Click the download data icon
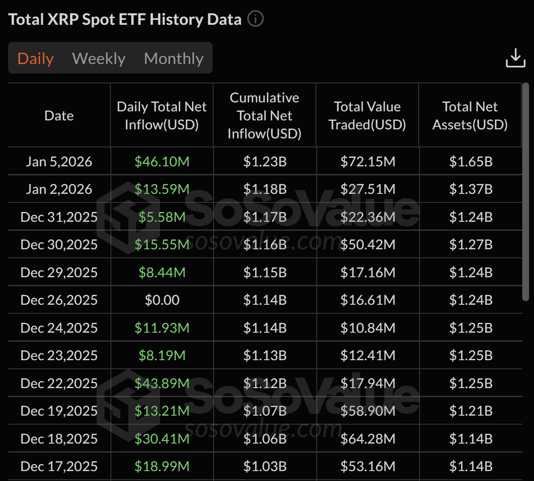Viewport: 534px width, 481px height. click(516, 58)
